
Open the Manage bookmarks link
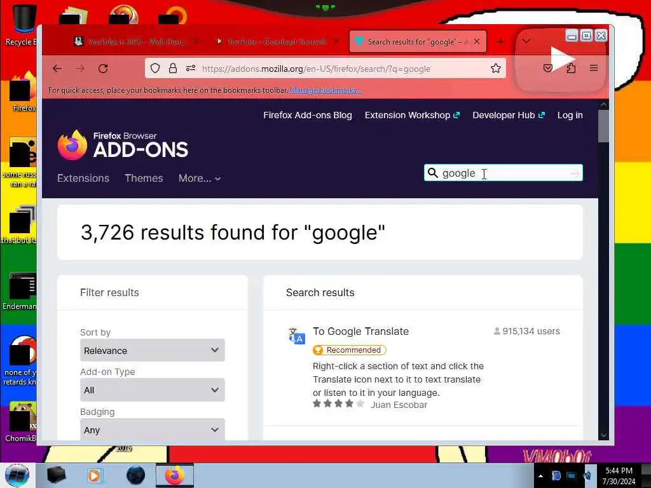(325, 90)
